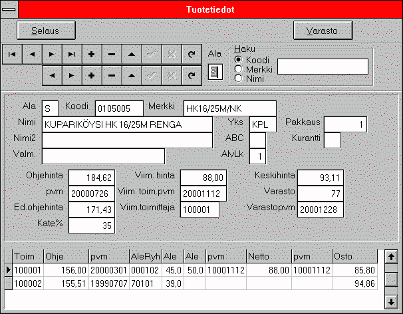This screenshot has width=403, height=314.
Task: Click the minus delete icon in top navigator row
Action: point(112,53)
